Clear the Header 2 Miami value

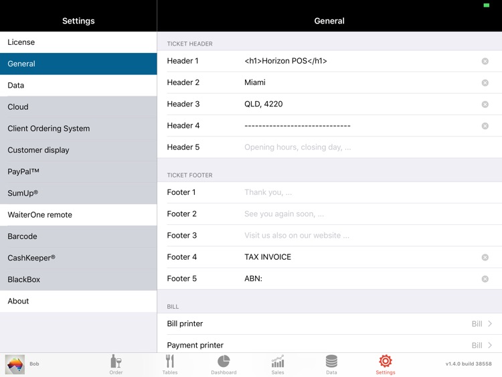point(485,82)
